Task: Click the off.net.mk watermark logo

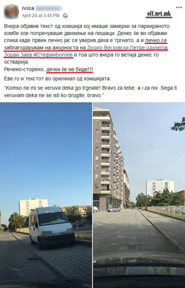Action: coord(159,14)
